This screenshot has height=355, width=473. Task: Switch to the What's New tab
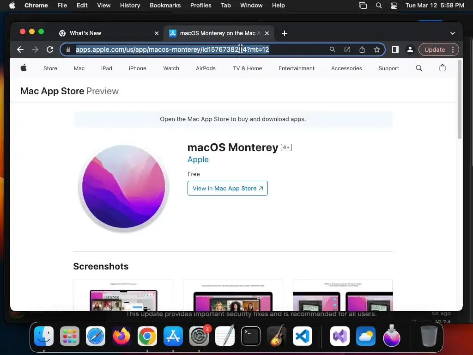[109, 33]
